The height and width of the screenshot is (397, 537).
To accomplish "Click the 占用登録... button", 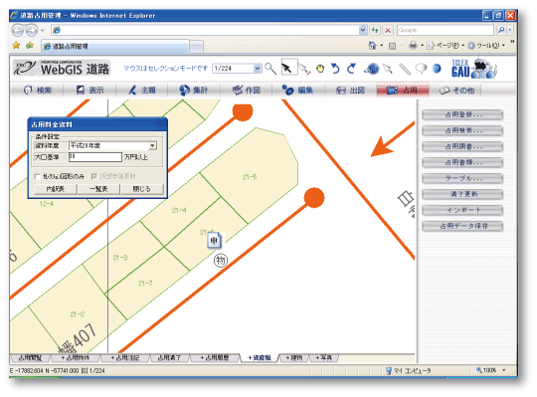I will [462, 114].
